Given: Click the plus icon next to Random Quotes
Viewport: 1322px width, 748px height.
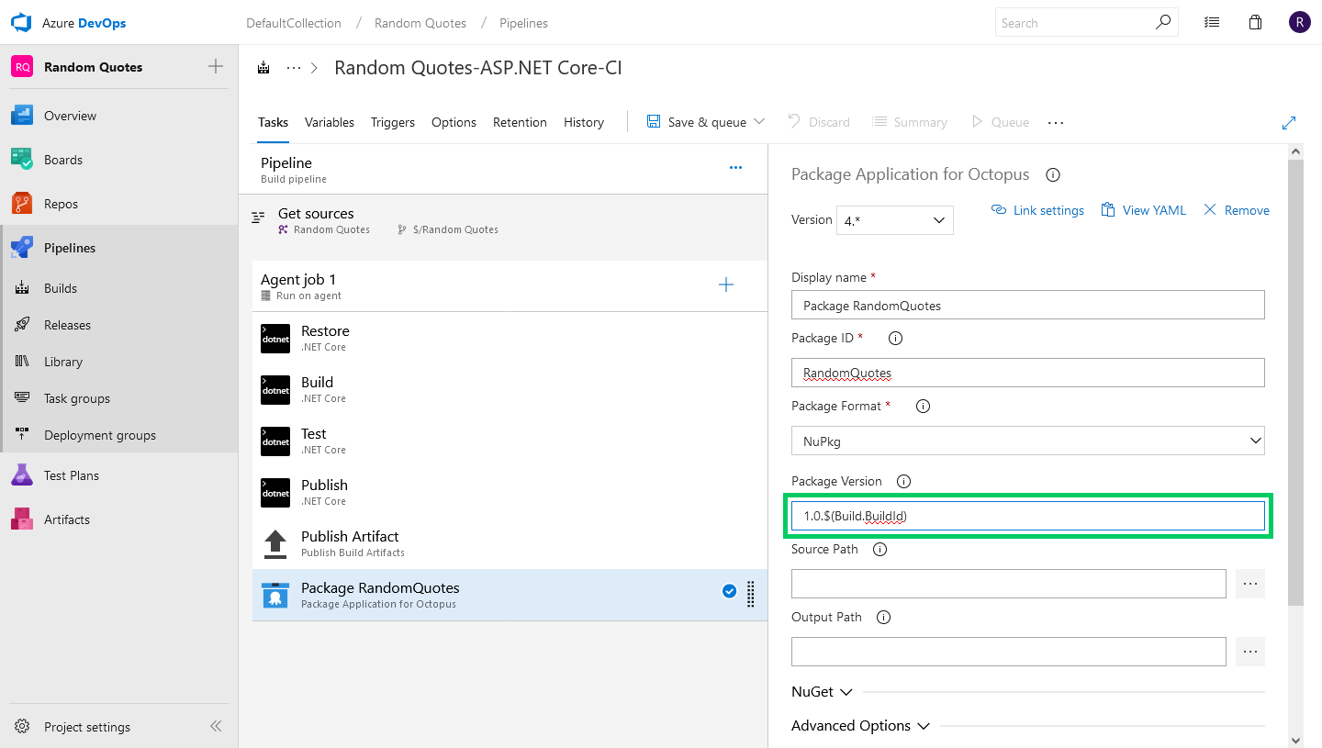Looking at the screenshot, I should (216, 66).
